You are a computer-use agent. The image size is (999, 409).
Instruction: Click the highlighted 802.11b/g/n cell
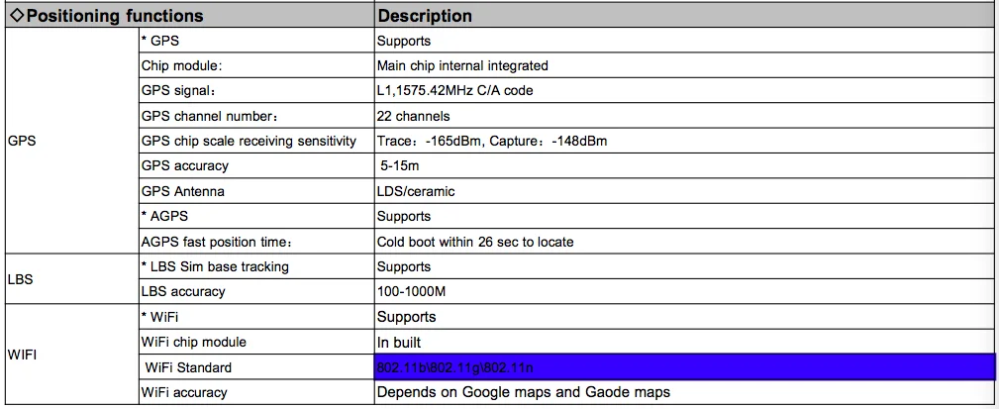683,367
